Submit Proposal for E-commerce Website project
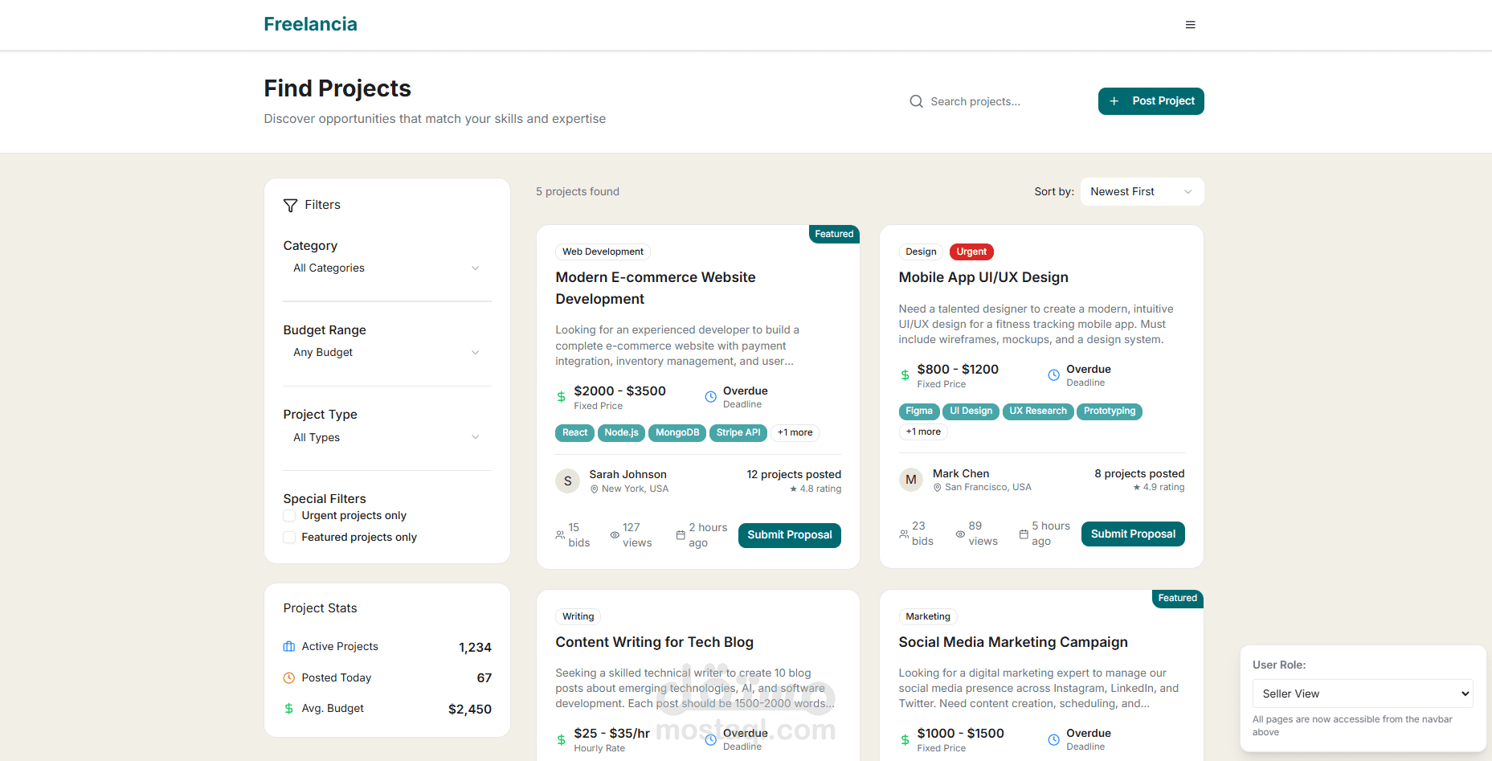 tap(789, 535)
